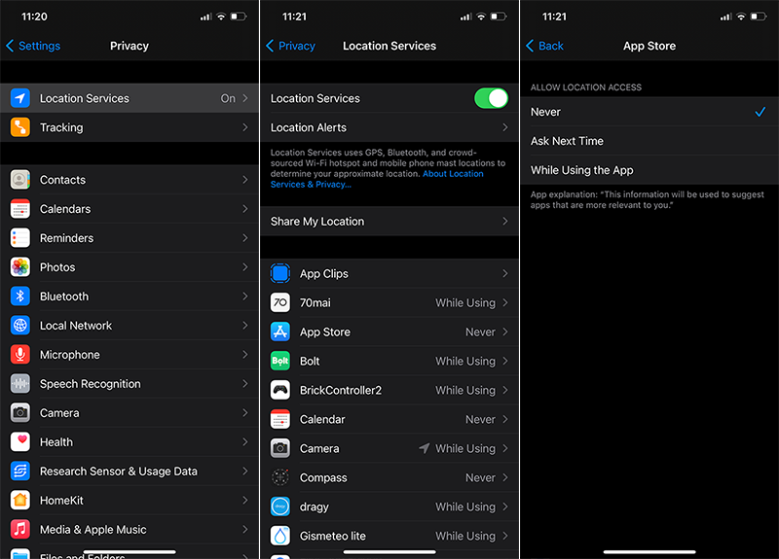Tap the Camera location arrow indicator
Viewport: 779px width, 559px height.
point(424,448)
